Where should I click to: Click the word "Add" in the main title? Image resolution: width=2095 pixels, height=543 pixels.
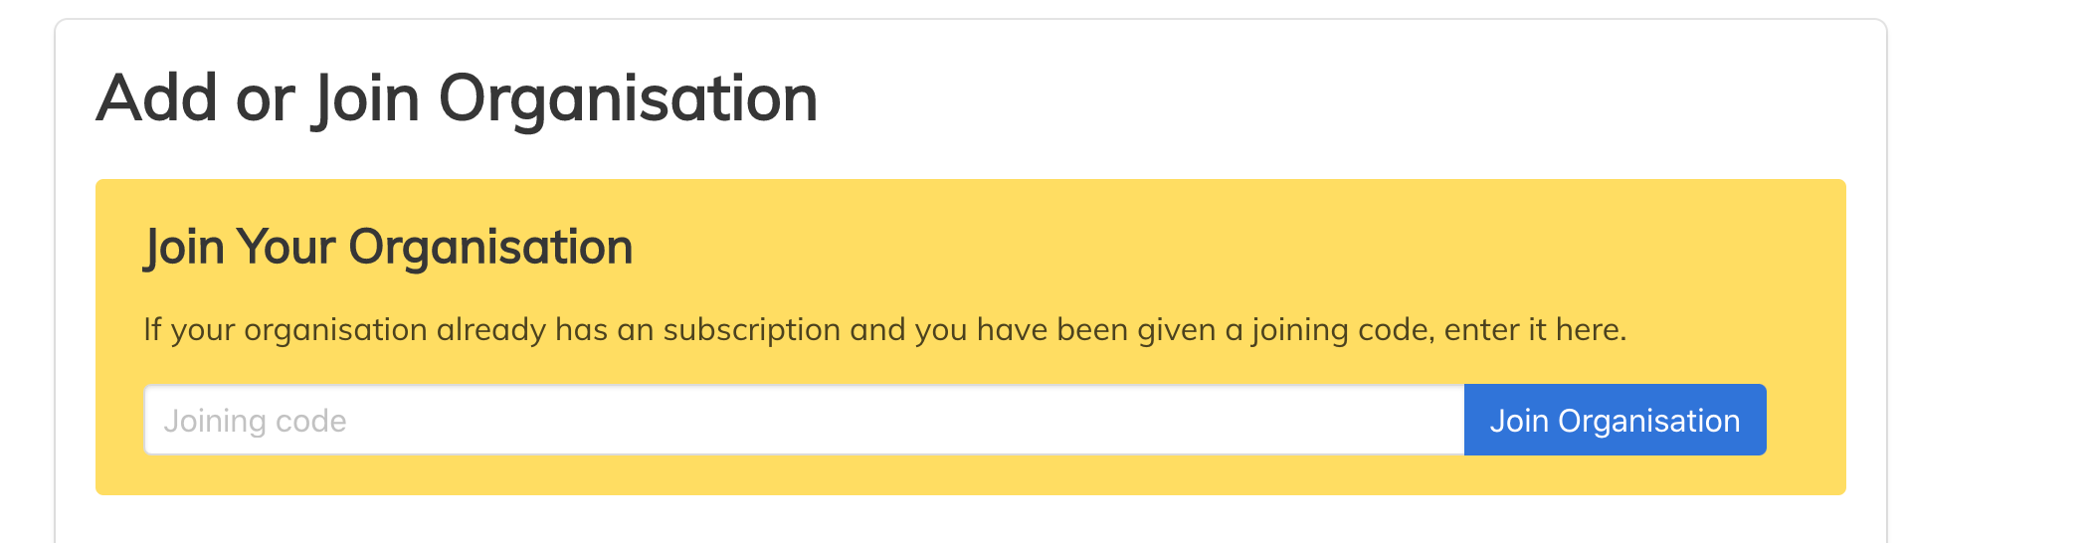(156, 98)
